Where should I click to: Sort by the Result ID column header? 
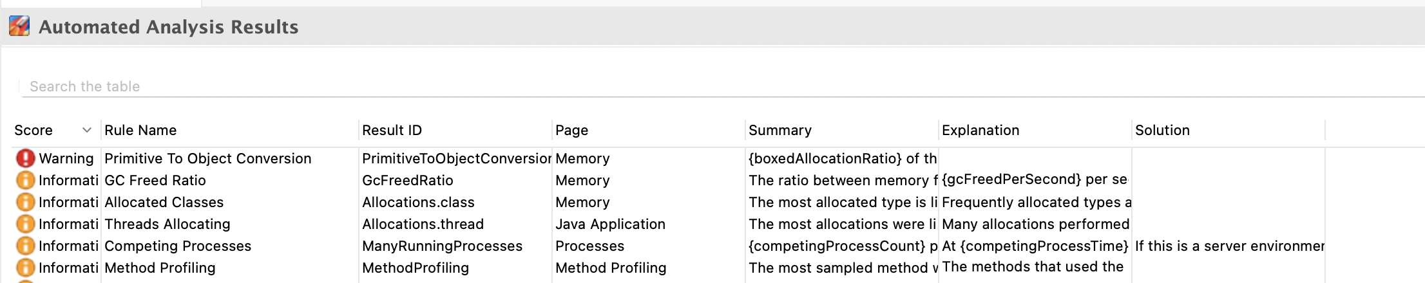point(392,130)
